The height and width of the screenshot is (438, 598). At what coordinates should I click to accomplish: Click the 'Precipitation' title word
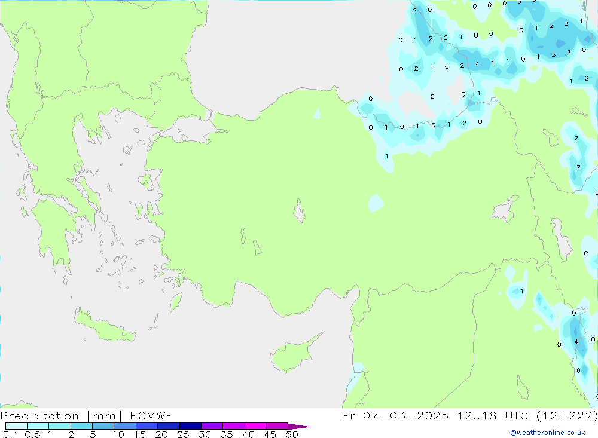(39, 416)
